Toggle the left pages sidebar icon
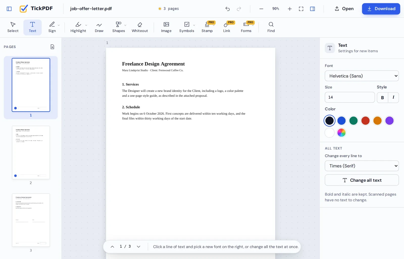 (x=9, y=9)
